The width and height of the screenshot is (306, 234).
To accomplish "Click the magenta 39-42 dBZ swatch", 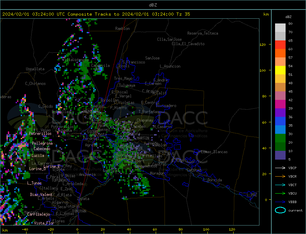I will coord(280,104).
